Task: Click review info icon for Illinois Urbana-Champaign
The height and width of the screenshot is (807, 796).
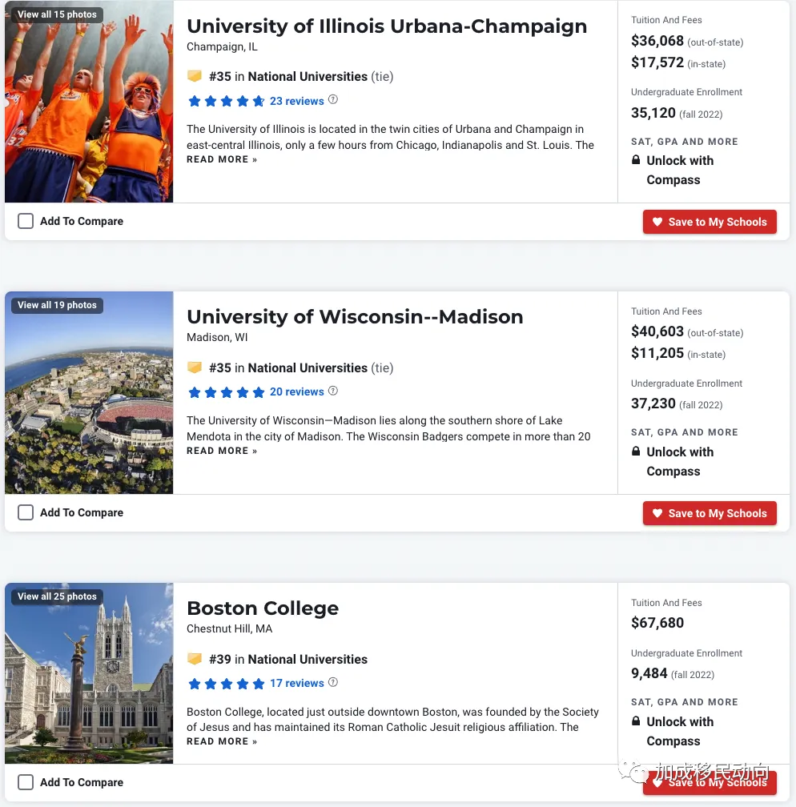Action: (333, 99)
